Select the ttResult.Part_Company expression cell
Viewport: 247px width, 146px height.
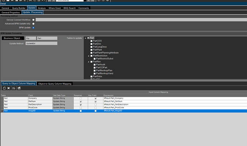(175, 99)
